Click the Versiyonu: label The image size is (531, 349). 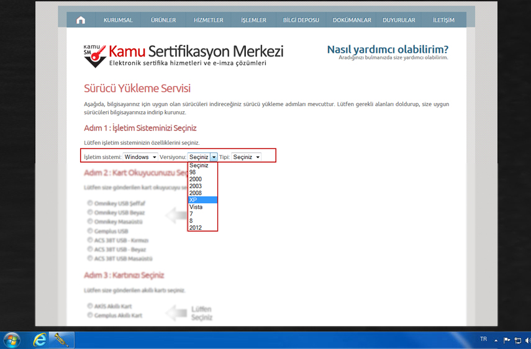[173, 157]
